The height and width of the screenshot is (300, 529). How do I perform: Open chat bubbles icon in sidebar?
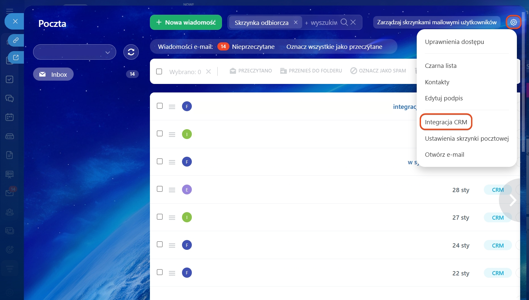[x=9, y=98]
